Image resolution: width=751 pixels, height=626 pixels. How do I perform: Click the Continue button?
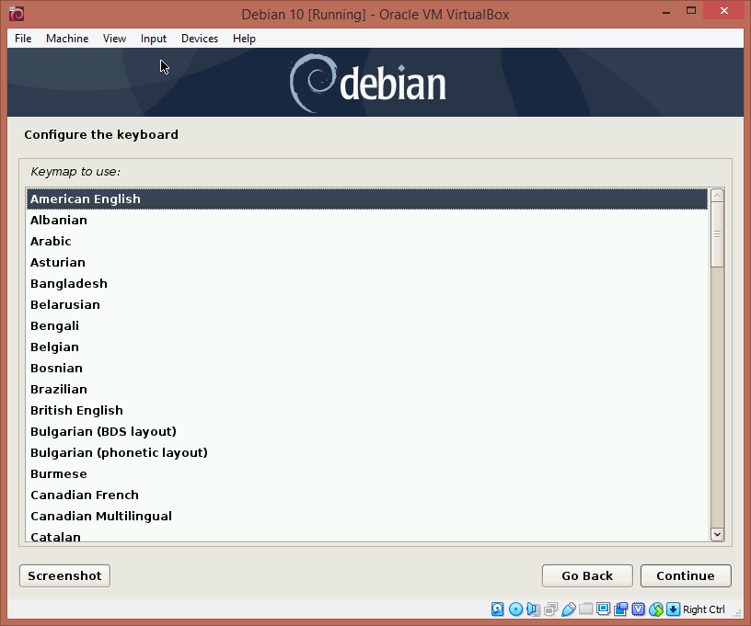(x=686, y=575)
